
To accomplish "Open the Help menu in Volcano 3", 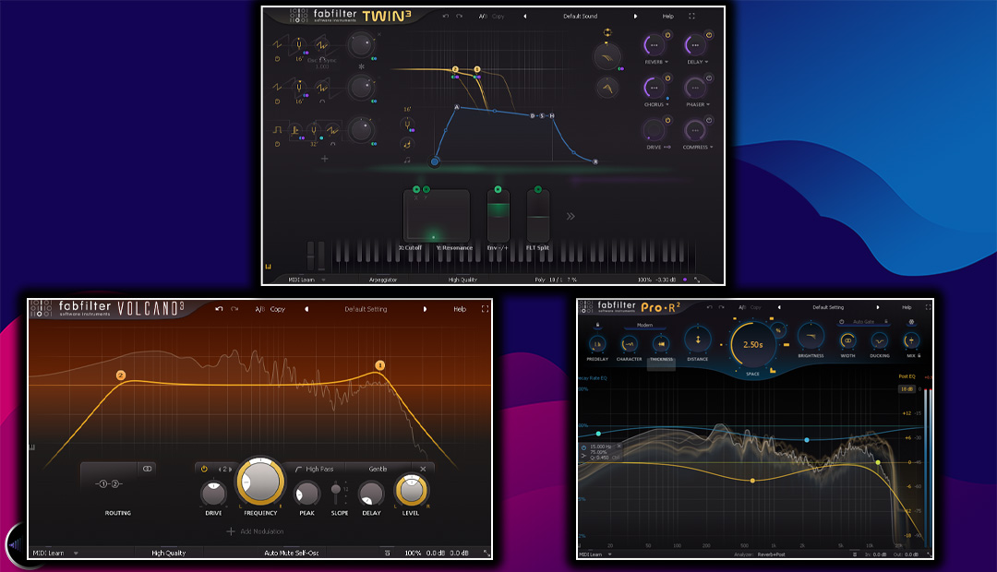I will (x=460, y=309).
